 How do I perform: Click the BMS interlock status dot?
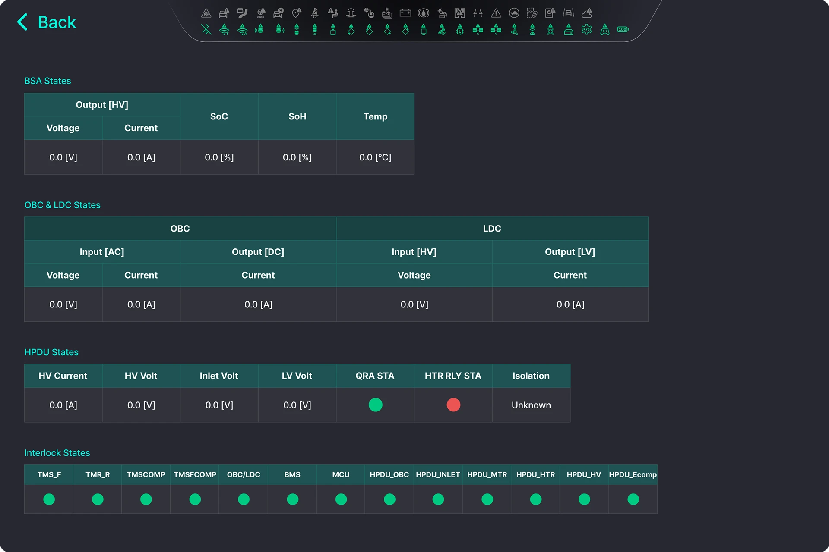click(292, 499)
